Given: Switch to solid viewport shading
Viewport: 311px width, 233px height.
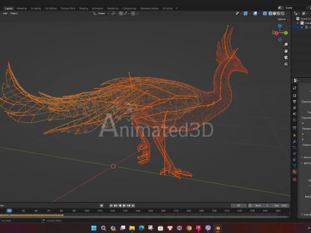Looking at the screenshot, I should coord(274,14).
